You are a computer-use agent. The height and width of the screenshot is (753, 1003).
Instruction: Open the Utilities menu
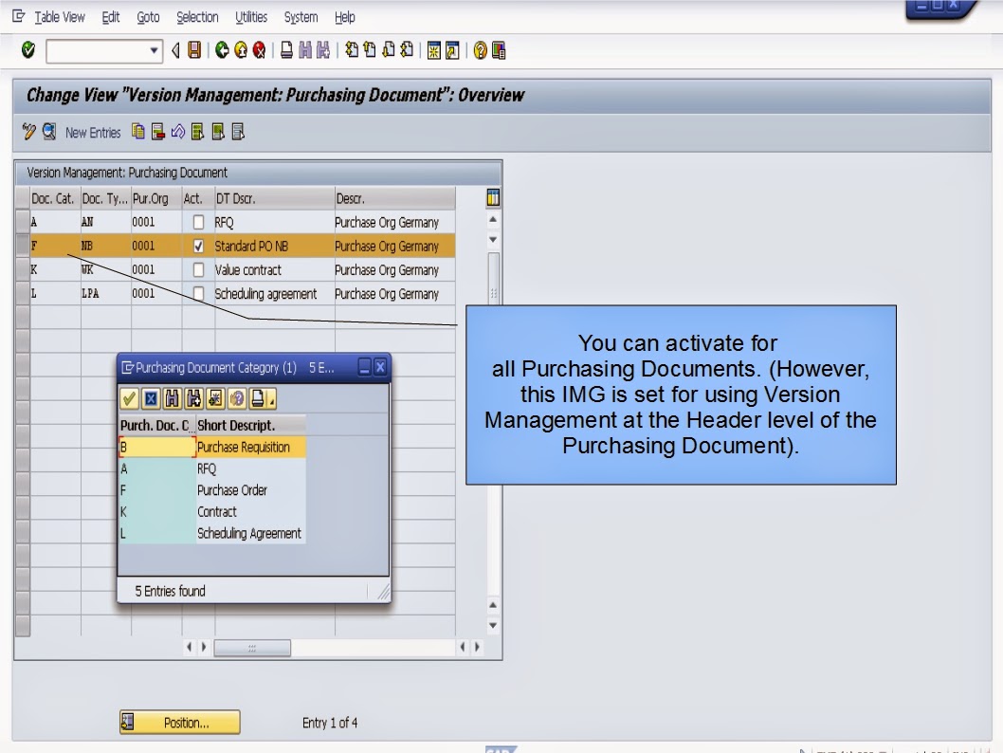250,16
